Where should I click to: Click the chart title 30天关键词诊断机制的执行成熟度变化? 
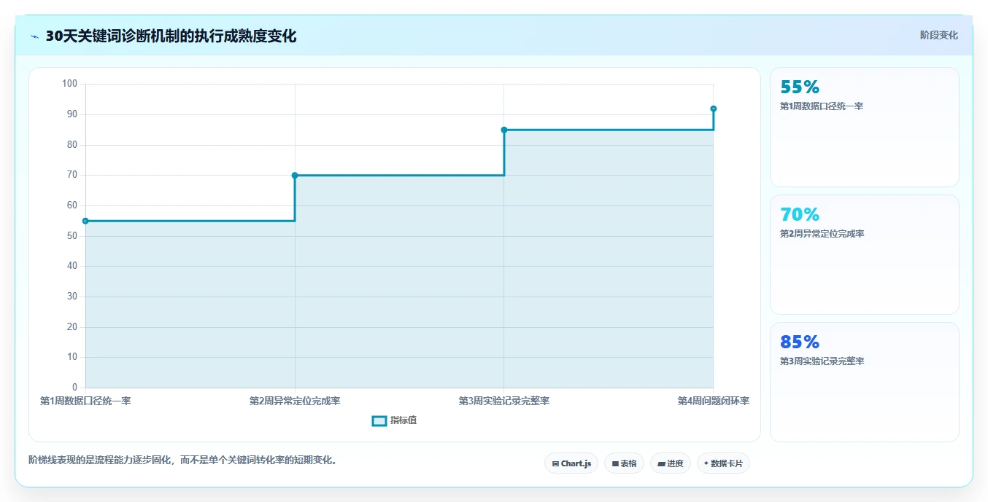[171, 36]
